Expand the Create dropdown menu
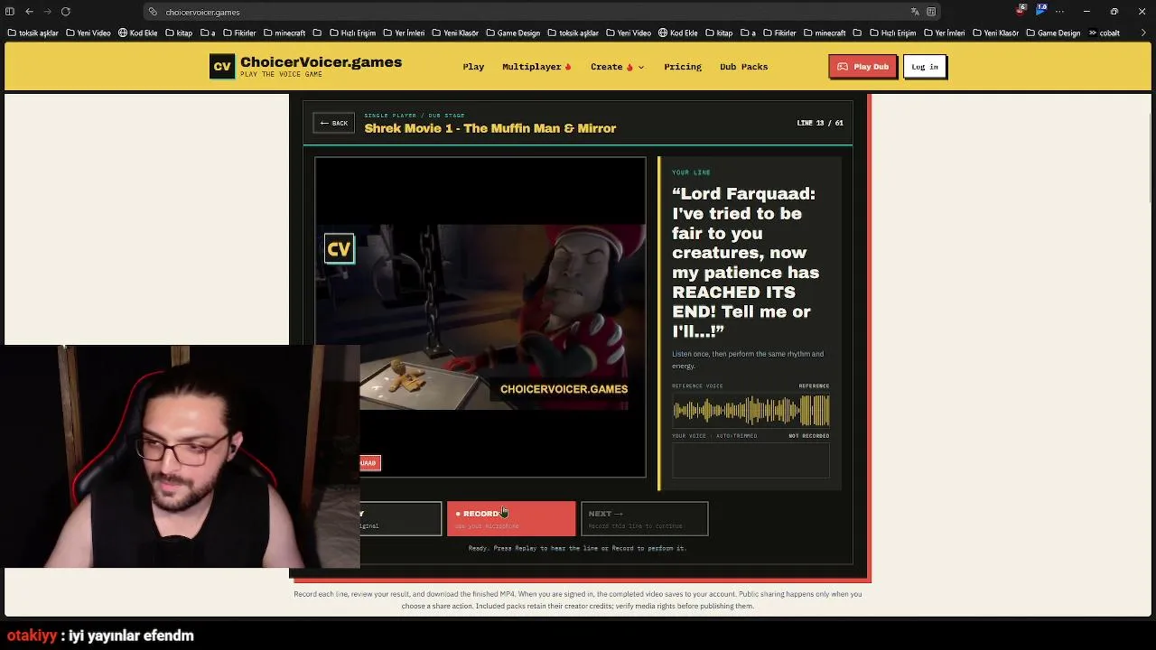Screen dimensions: 1156x650 point(618,67)
